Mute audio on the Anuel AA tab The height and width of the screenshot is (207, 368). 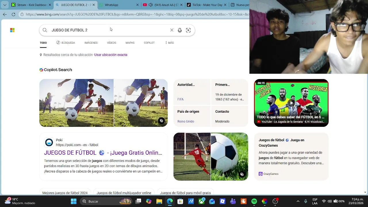click(150, 5)
